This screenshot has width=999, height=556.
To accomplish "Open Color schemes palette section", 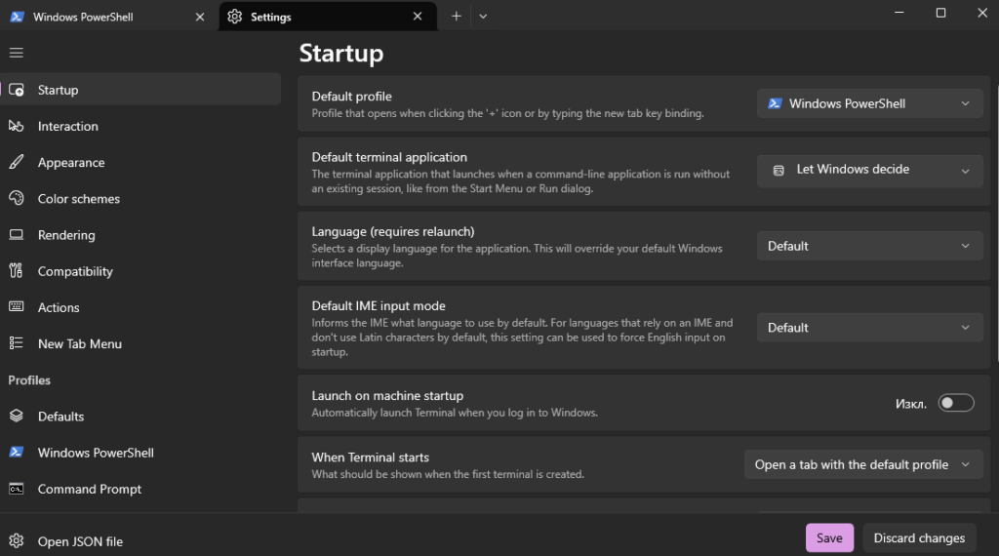I will pos(78,198).
